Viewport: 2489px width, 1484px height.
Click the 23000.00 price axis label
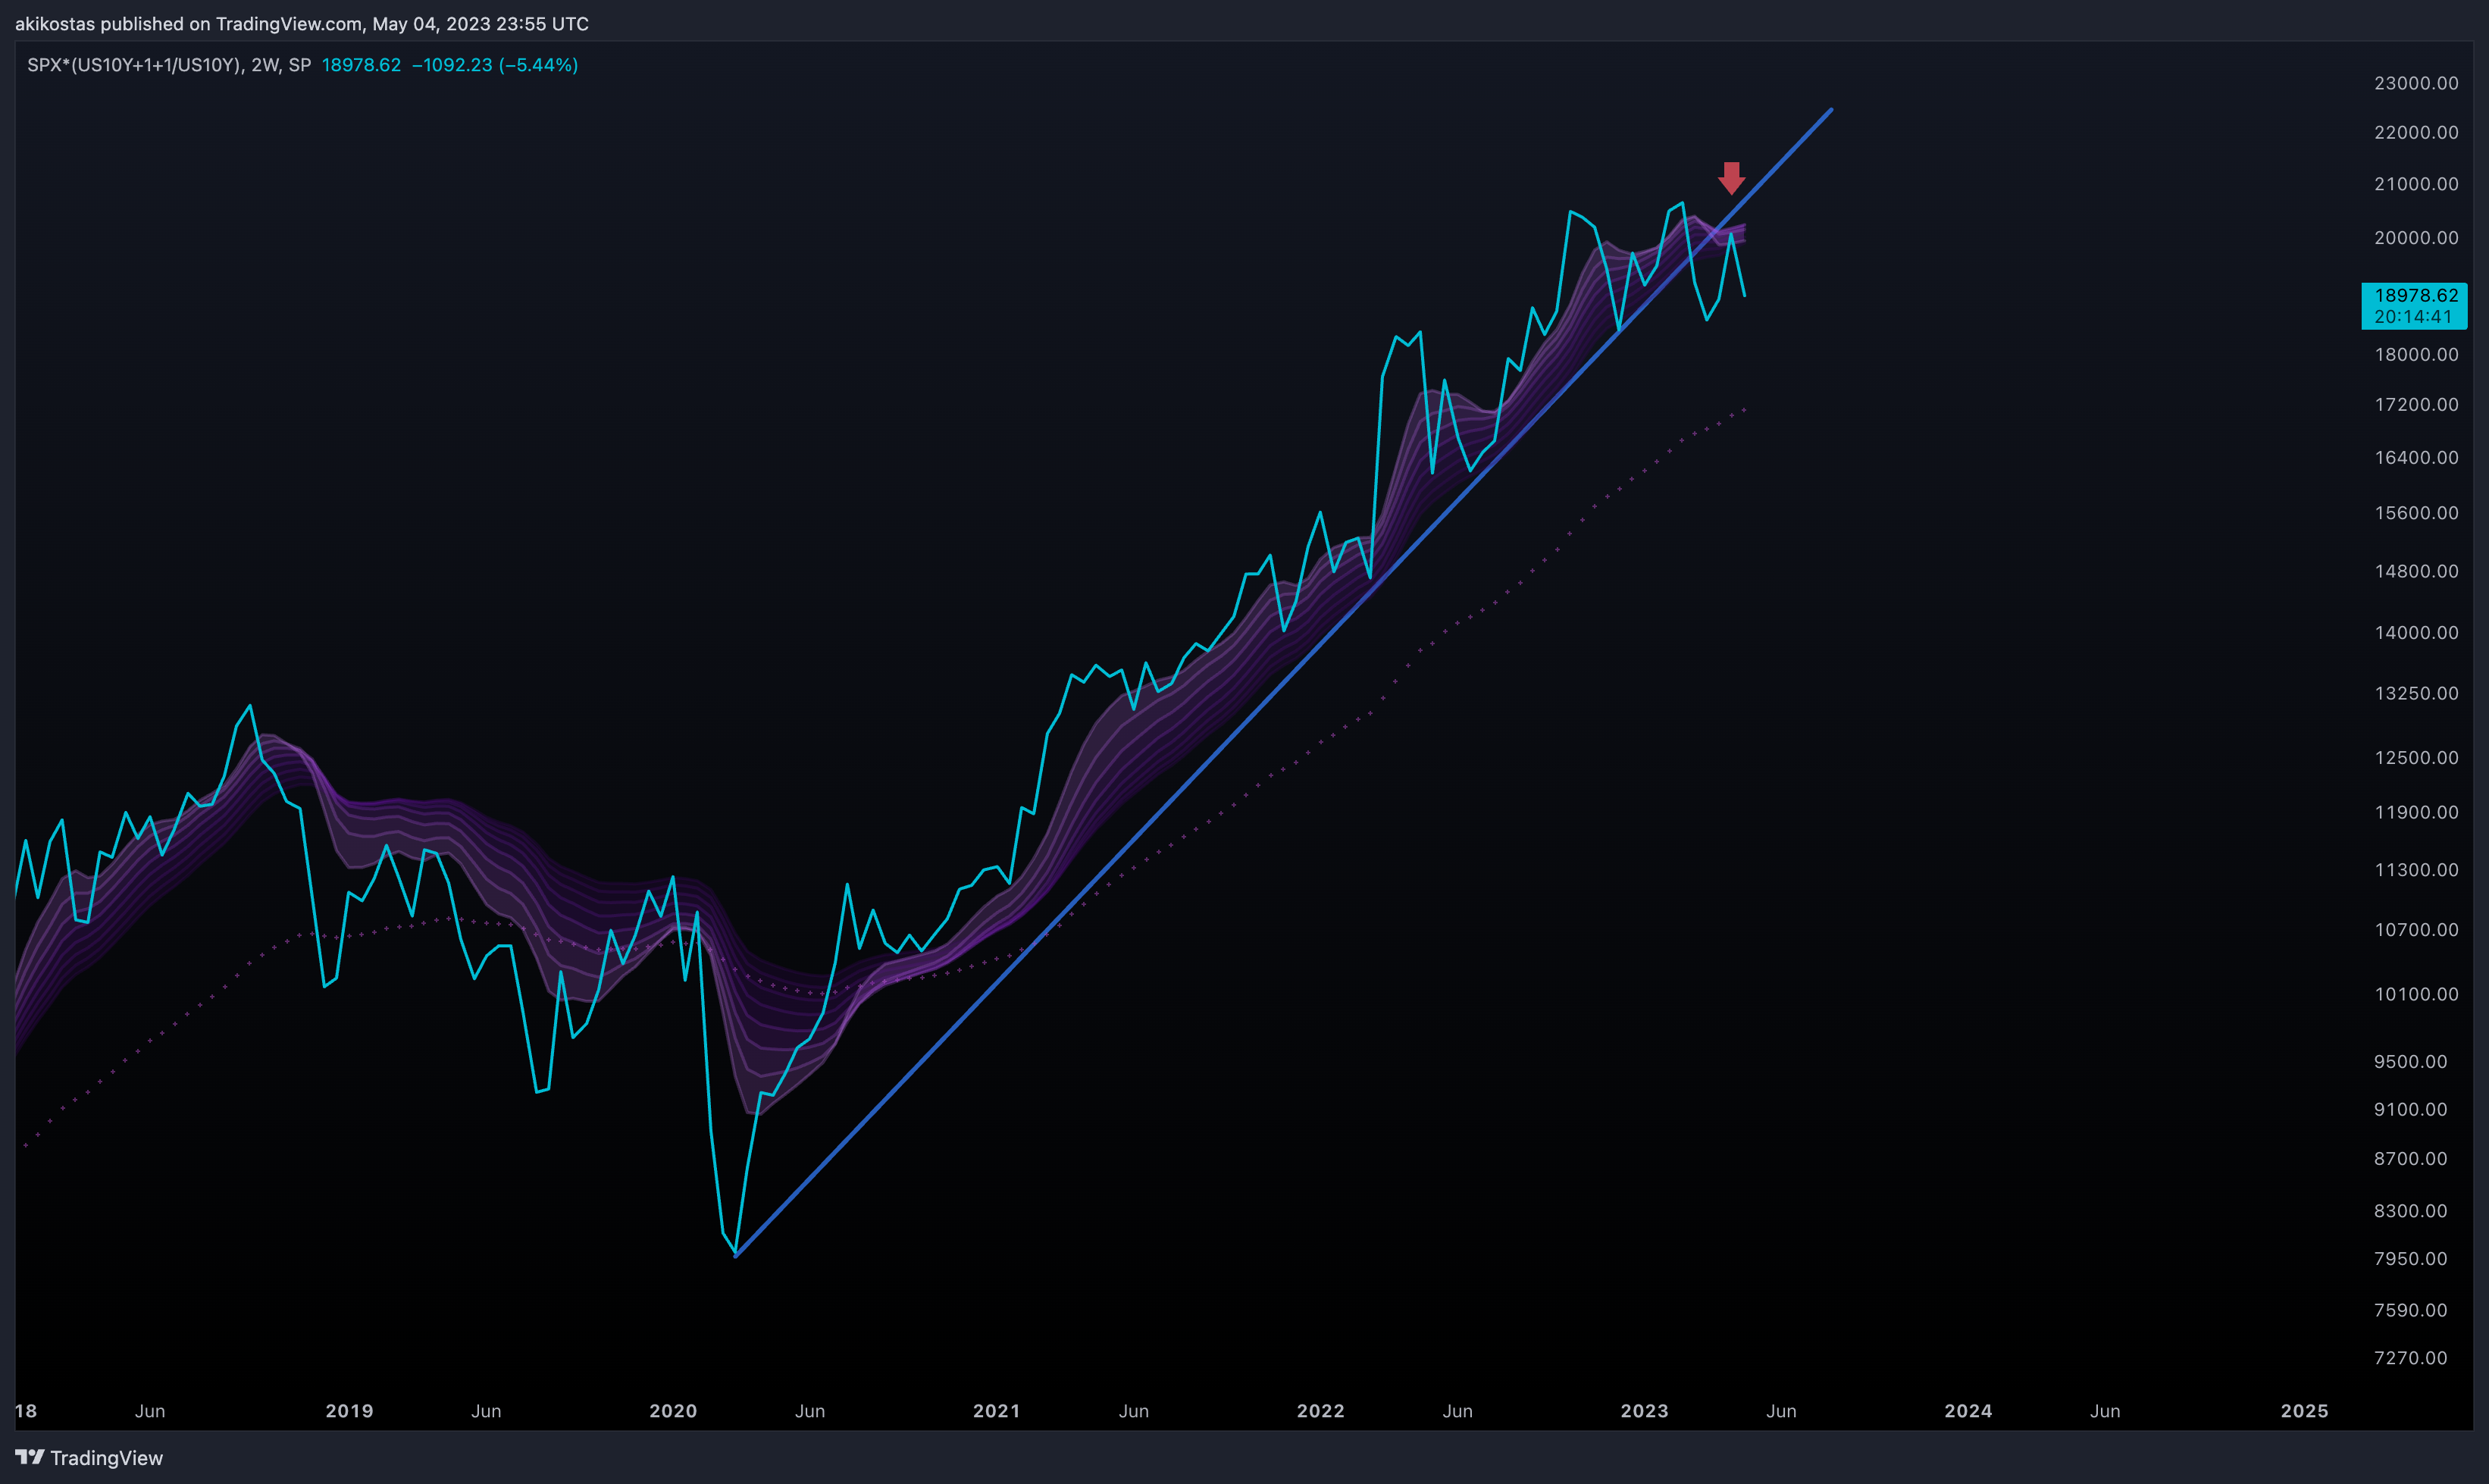click(2416, 83)
